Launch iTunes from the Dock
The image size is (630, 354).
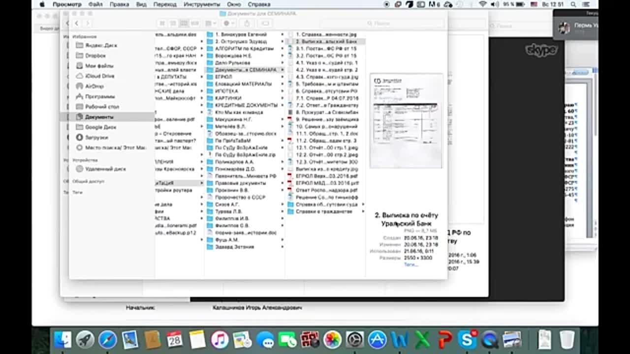tap(220, 340)
